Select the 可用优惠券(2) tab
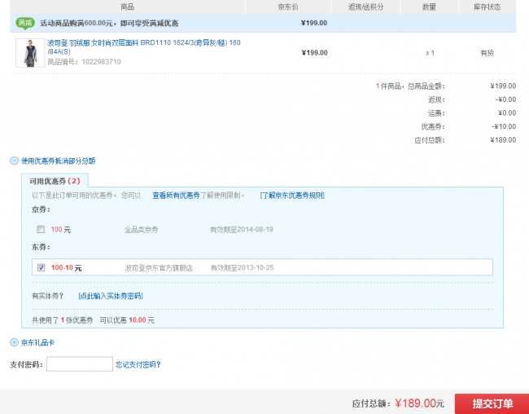Viewport: 529px width, 414px height. (x=55, y=181)
